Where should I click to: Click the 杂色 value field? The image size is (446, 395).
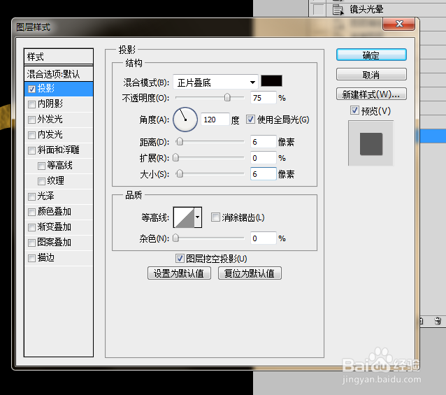pyautogui.click(x=263, y=238)
